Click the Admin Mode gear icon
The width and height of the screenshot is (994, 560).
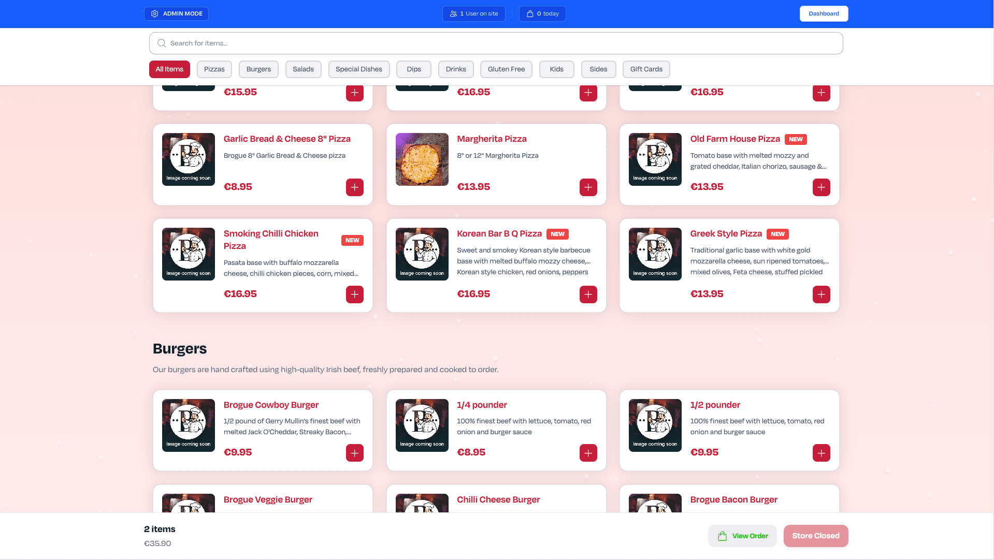[154, 14]
